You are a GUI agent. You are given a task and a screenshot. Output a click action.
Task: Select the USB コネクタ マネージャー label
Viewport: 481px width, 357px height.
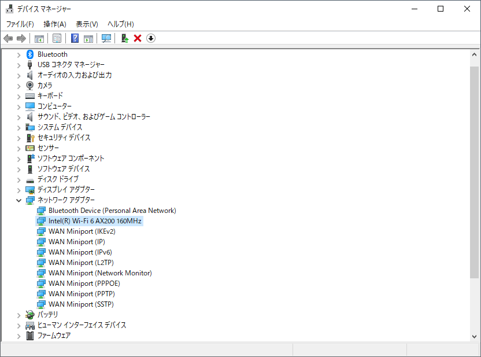(71, 65)
